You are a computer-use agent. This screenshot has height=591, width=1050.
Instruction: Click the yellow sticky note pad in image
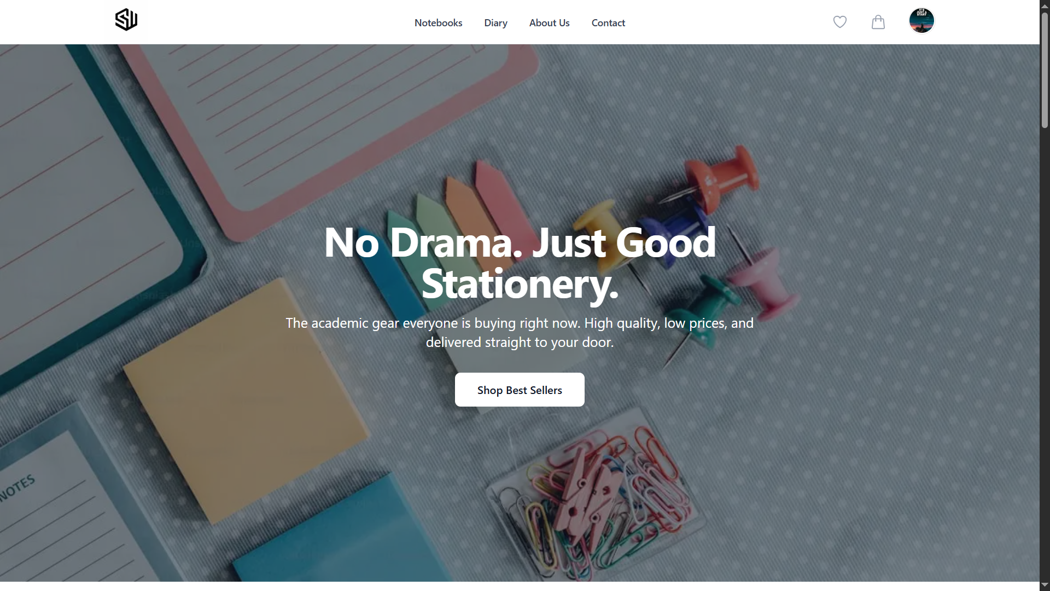tap(245, 399)
